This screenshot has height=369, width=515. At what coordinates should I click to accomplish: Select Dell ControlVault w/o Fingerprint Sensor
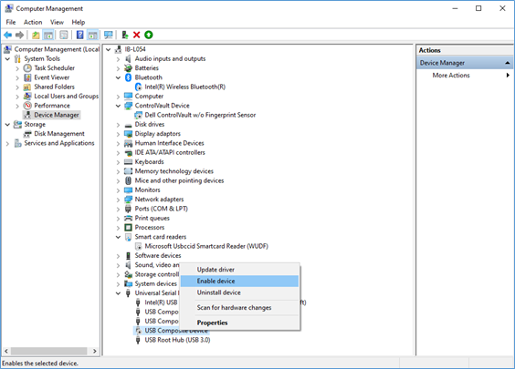click(200, 115)
